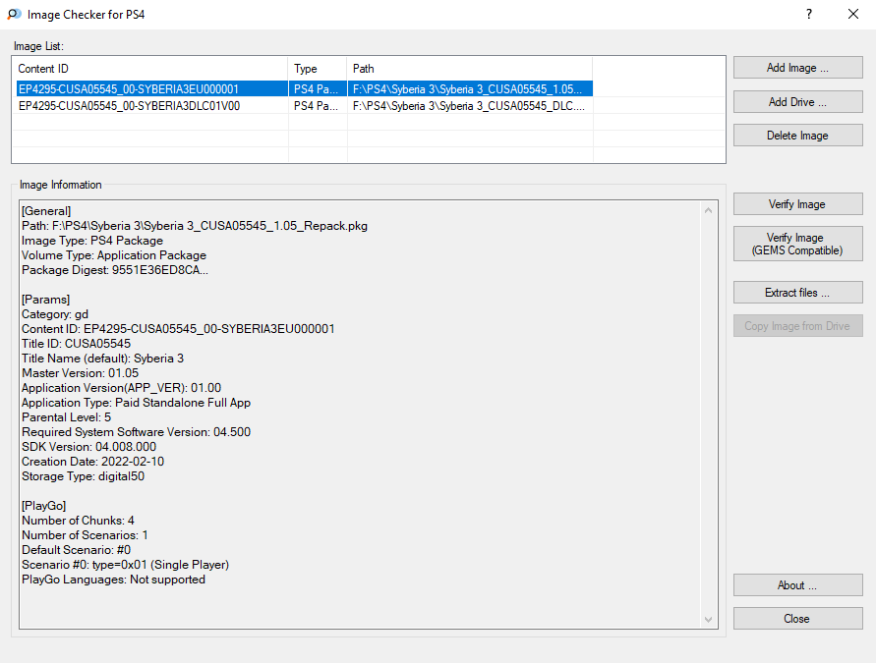Click the Image Checker app icon in title bar
Viewport: 876px width, 663px height.
tap(14, 14)
